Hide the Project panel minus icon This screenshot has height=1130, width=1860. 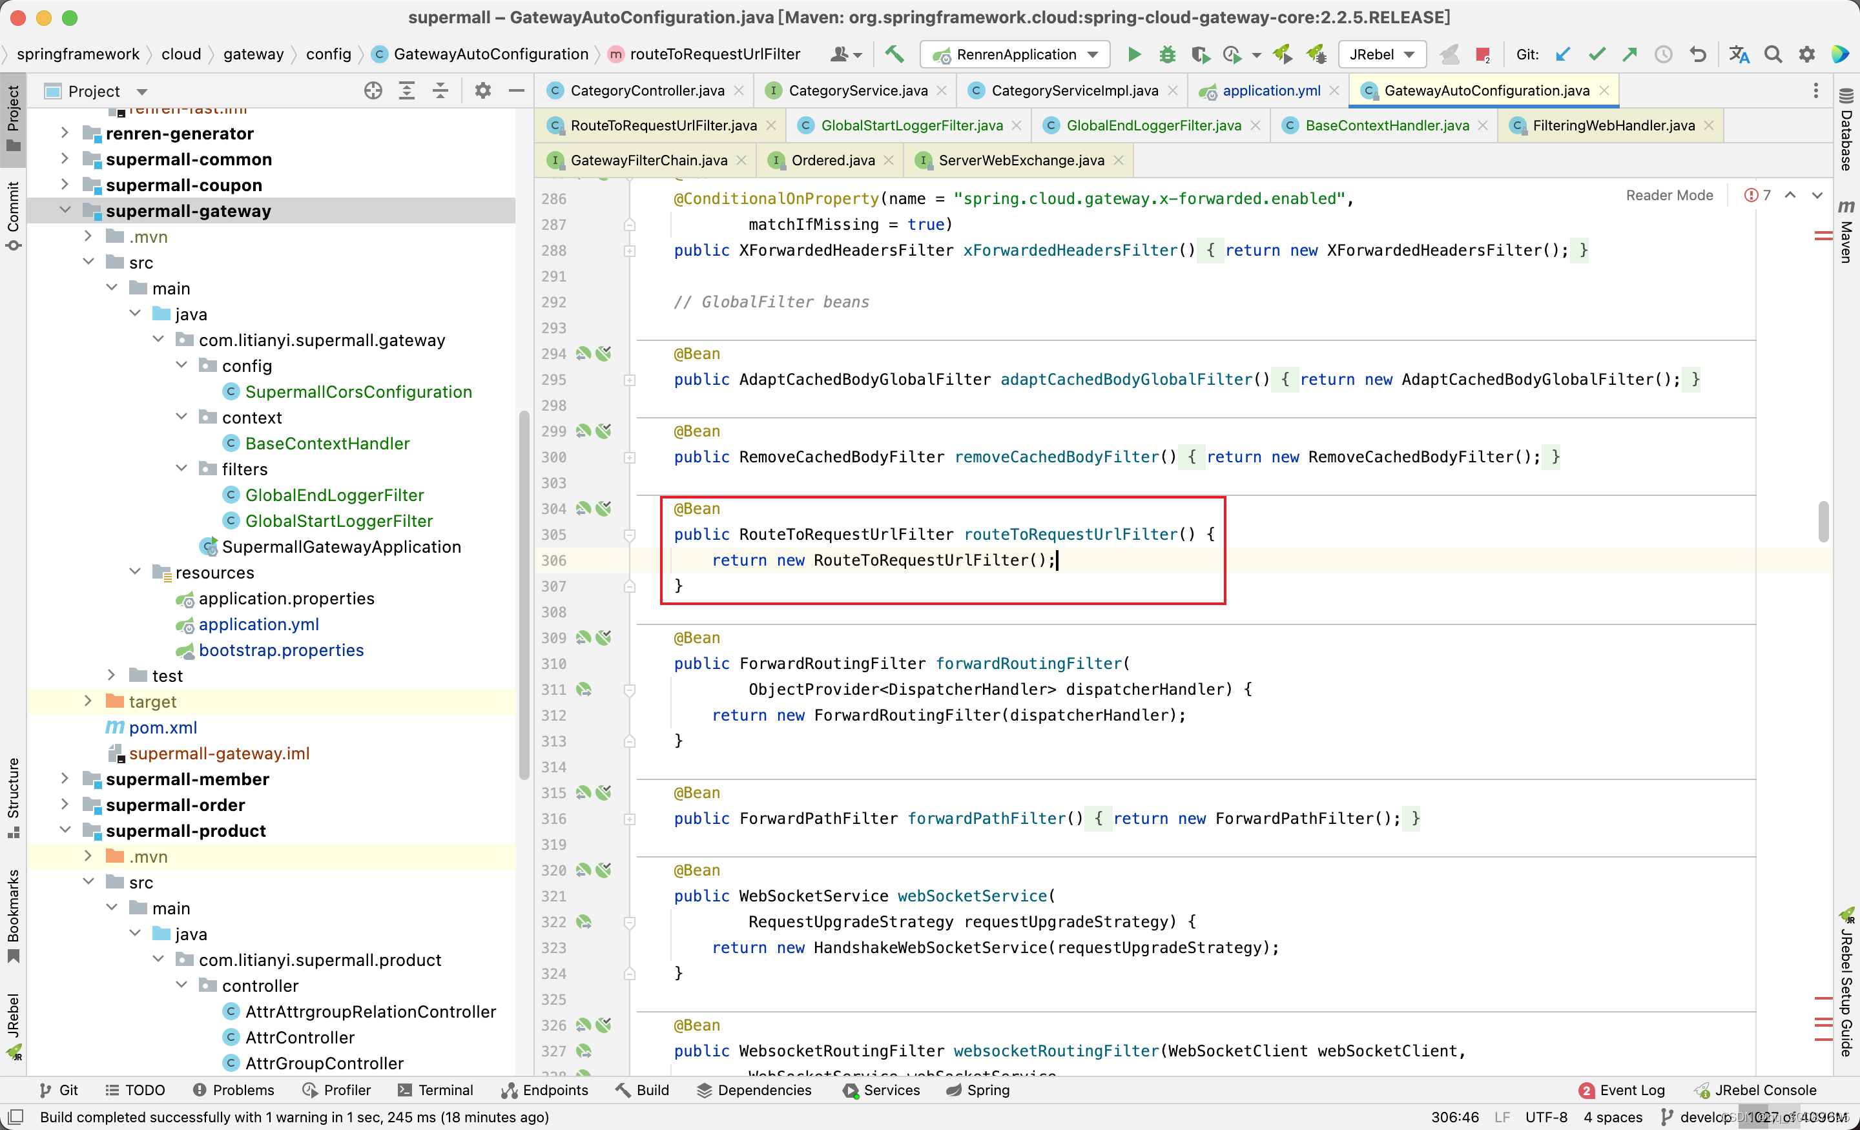point(516,91)
